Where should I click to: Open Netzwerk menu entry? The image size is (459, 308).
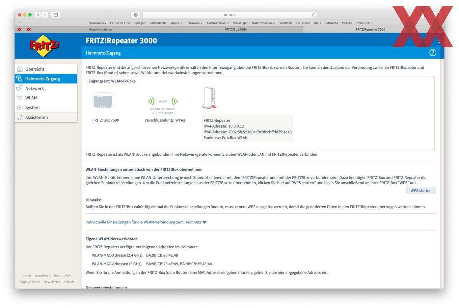point(46,88)
